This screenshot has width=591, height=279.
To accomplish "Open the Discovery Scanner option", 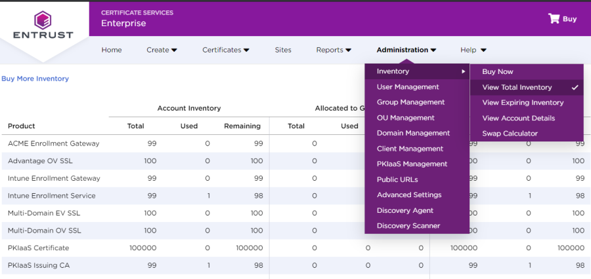I will (x=408, y=225).
